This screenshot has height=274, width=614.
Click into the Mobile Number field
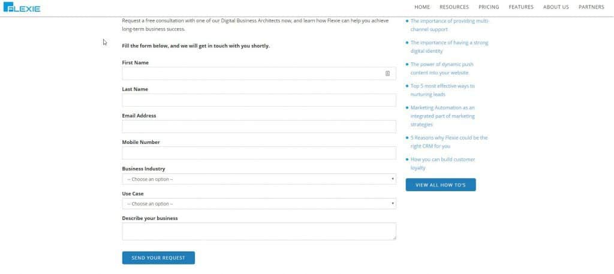[259, 153]
